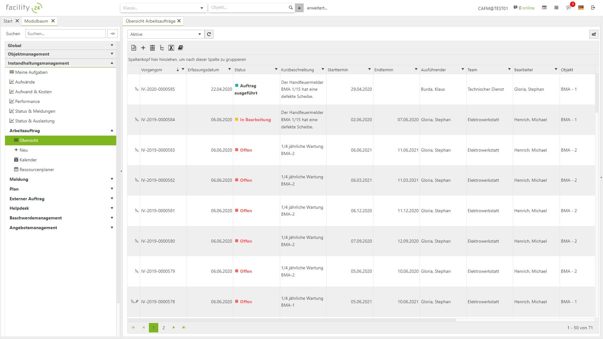Viewport: 603px width, 339px height.
Task: Open the grid settings gears button
Action: tap(594, 34)
